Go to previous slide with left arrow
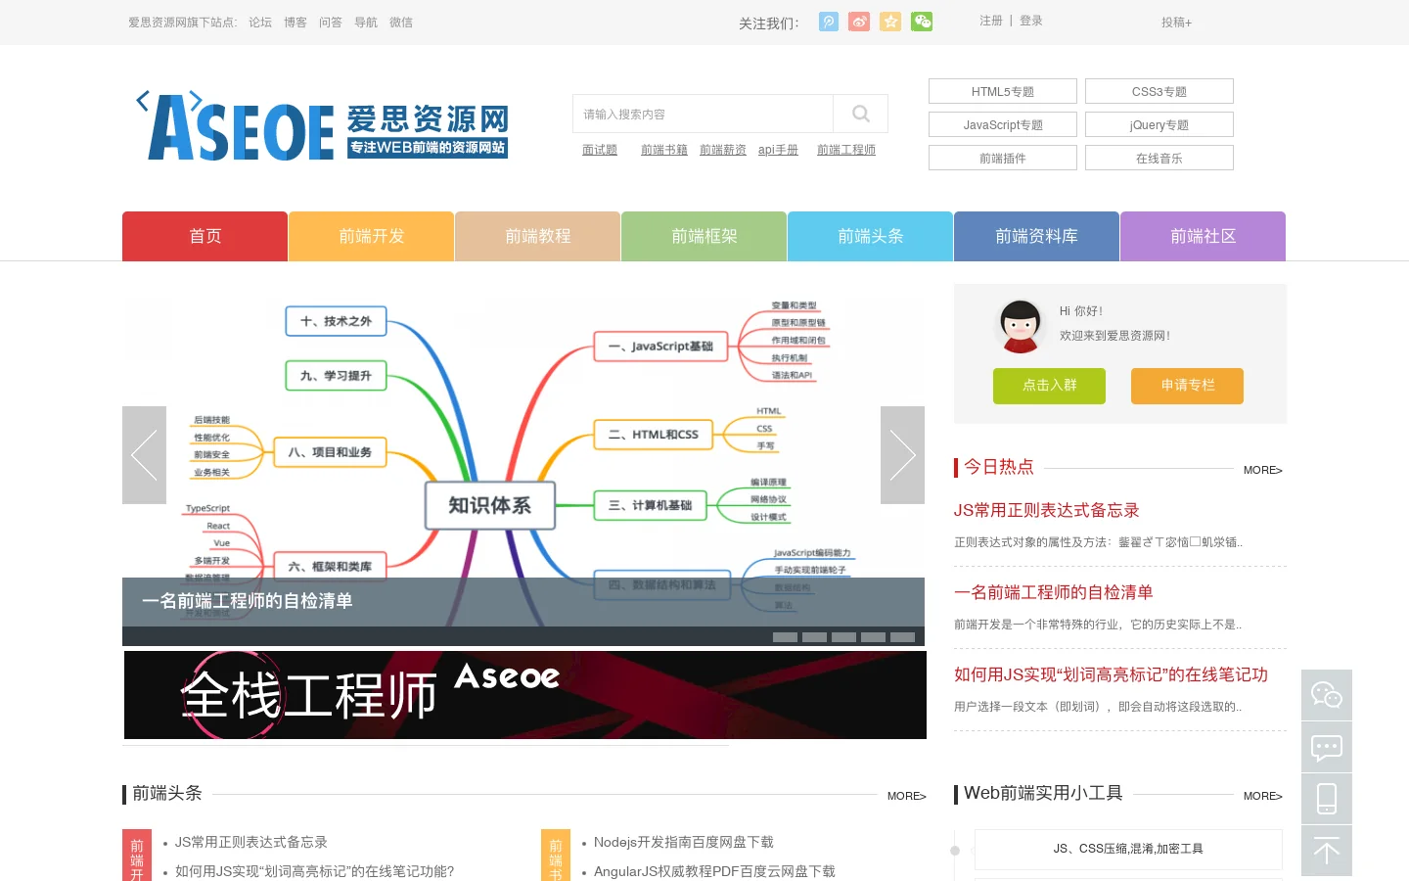The image size is (1409, 881). (x=144, y=455)
